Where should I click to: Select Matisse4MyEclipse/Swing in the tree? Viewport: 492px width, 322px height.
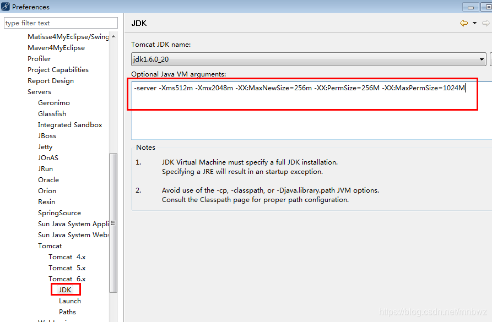pos(68,37)
